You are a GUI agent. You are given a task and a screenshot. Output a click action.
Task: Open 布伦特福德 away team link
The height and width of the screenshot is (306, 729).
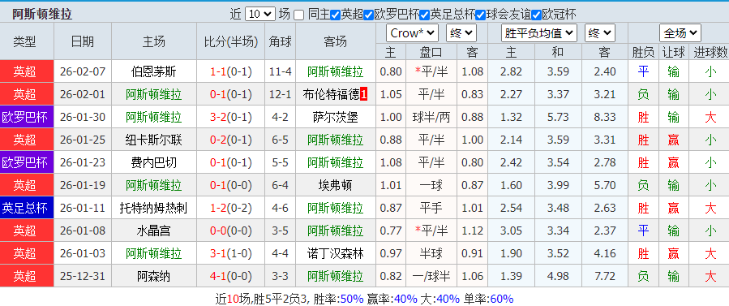pos(331,95)
